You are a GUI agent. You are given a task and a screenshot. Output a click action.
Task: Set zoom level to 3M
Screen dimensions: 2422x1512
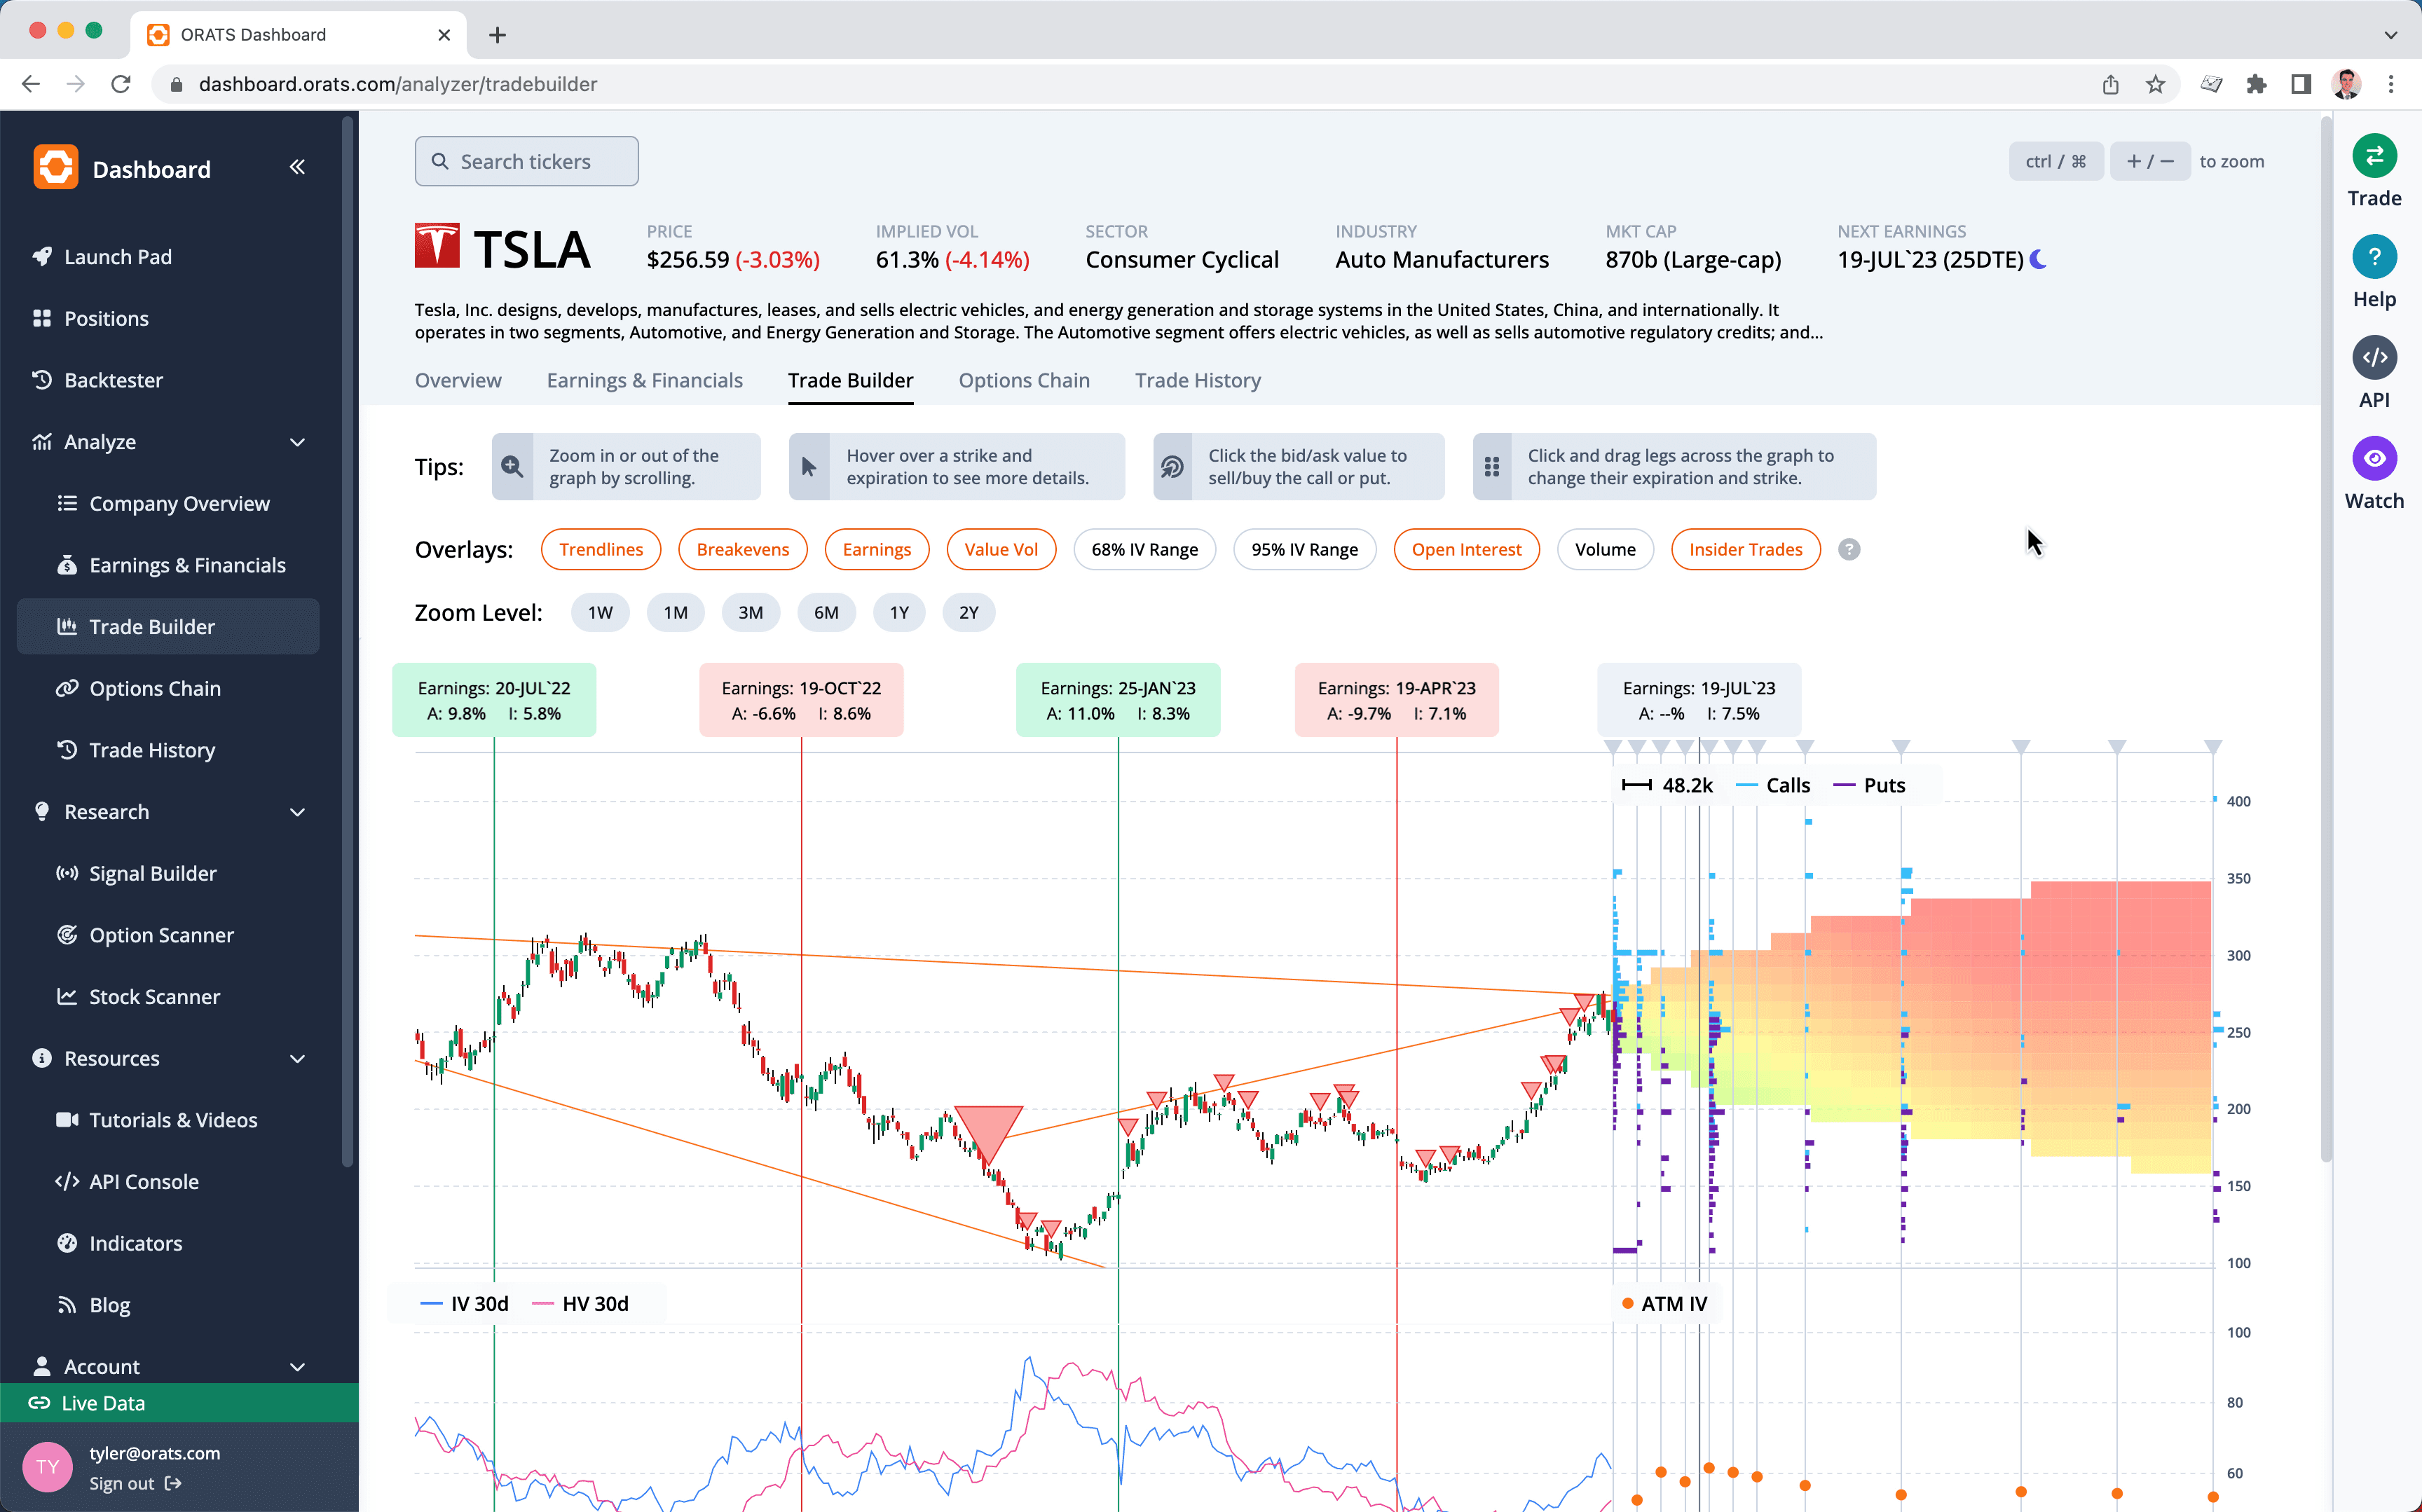click(750, 612)
